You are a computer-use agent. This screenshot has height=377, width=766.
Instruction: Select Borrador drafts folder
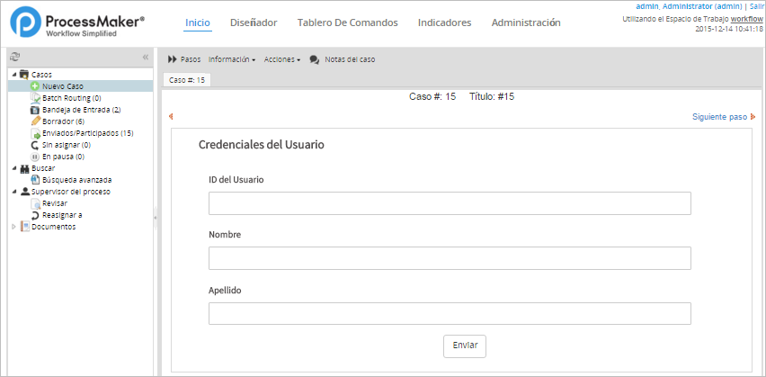(63, 121)
